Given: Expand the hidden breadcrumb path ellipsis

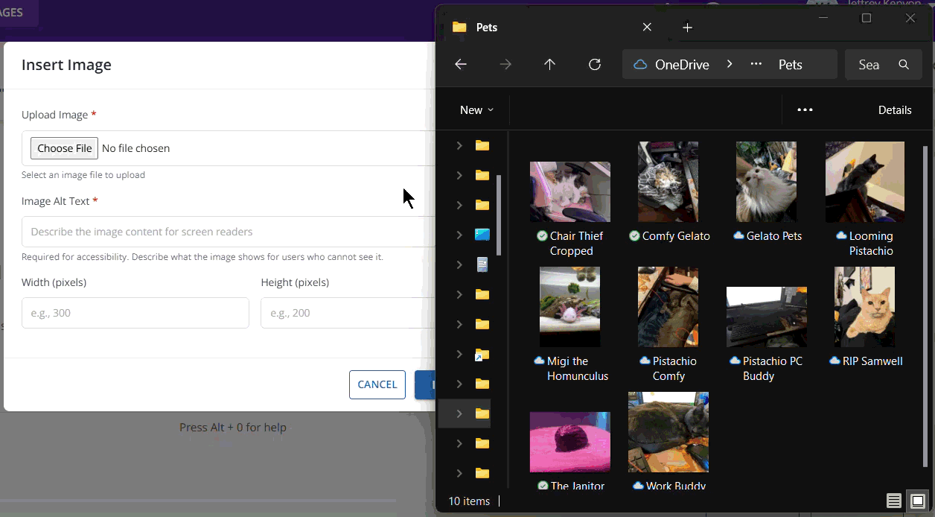Looking at the screenshot, I should (756, 65).
